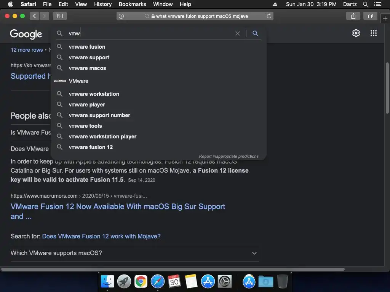Open the Help menu

click(185, 4)
